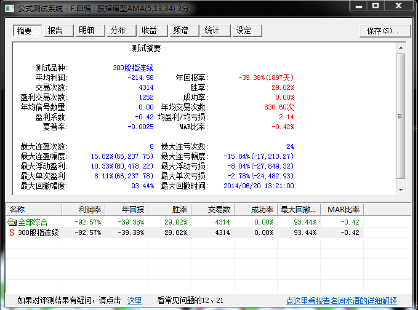This screenshot has height=310, width=418.
Task: Open the 明细 tab
Action: (90, 31)
